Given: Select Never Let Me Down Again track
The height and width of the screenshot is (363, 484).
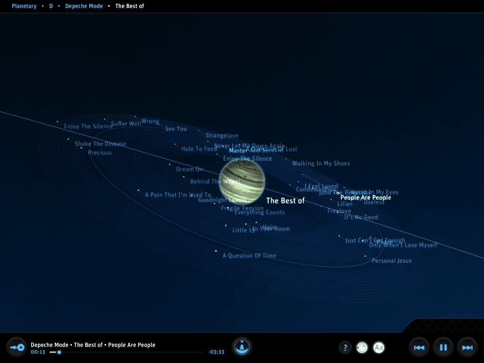Looking at the screenshot, I should (x=250, y=146).
